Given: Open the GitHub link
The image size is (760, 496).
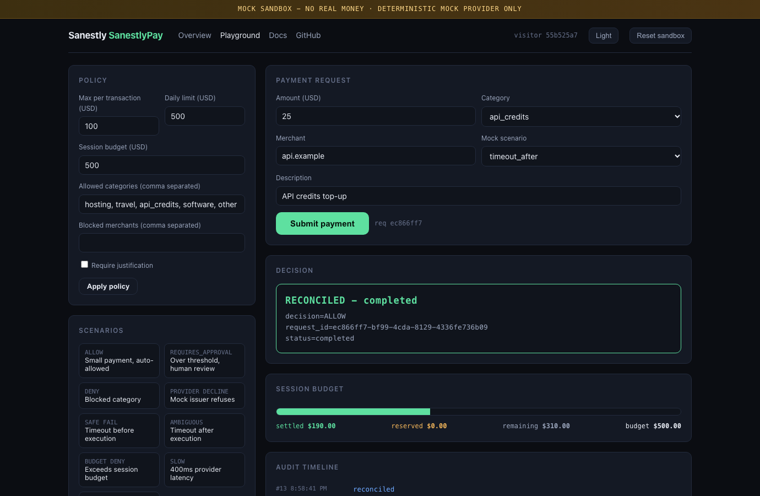Looking at the screenshot, I should [308, 35].
